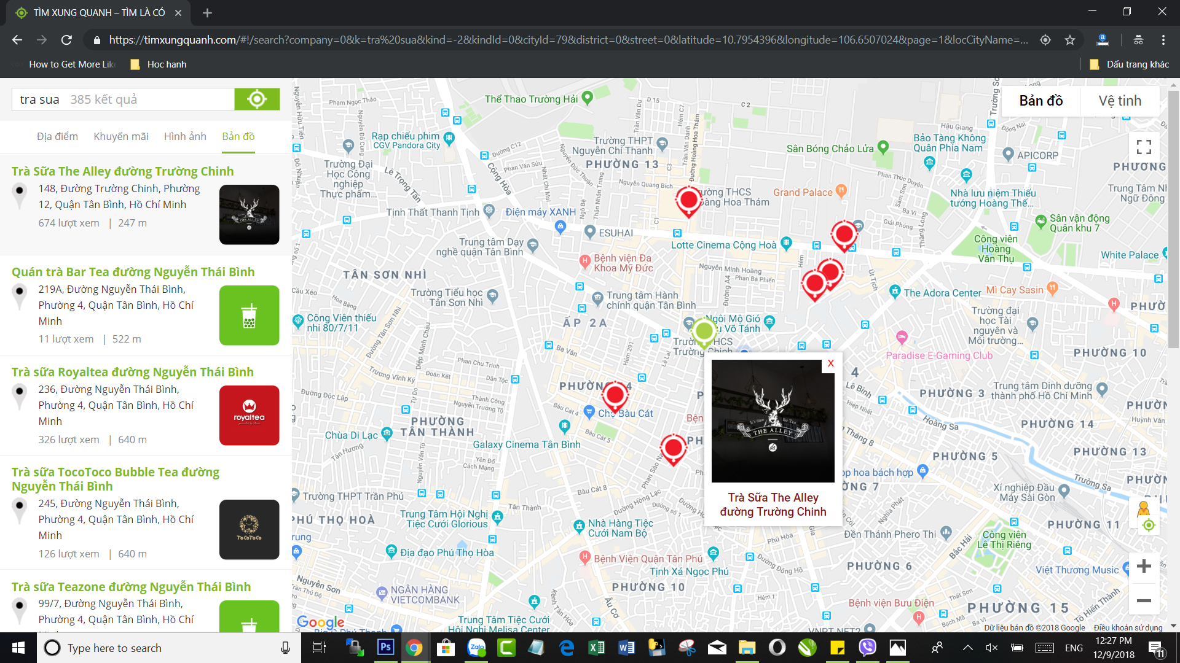Click red marker near Trường THCS Hoàng Hoa Thám
Viewport: 1180px width, 663px height.
(688, 201)
